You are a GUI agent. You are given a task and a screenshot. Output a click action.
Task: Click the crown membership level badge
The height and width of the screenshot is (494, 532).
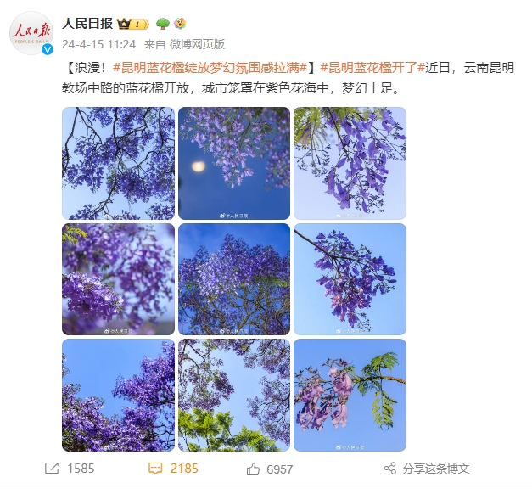[132, 24]
